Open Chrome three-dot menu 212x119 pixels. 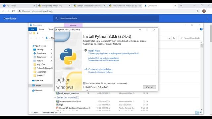coord(209,11)
